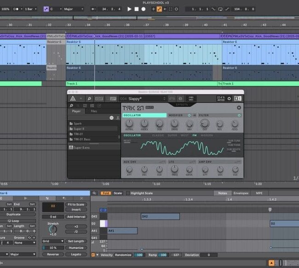299x268 pixels.
Task: Adjust the filter CUT knob
Action: point(205,123)
